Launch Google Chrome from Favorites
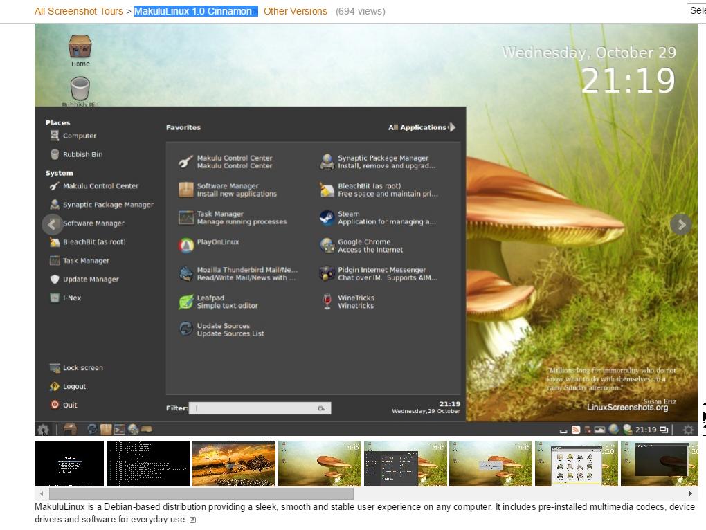The image size is (706, 530). (x=361, y=246)
